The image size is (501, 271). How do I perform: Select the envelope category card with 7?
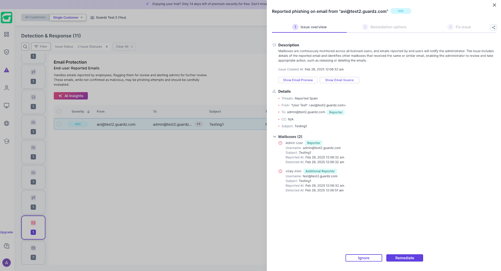pos(33,253)
